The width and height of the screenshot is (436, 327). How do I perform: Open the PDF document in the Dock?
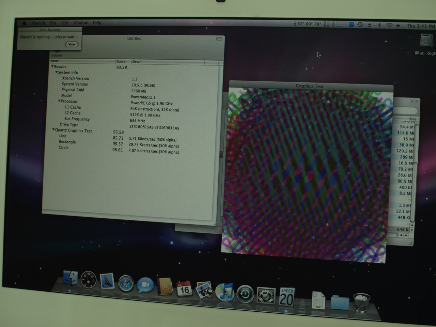point(318,300)
